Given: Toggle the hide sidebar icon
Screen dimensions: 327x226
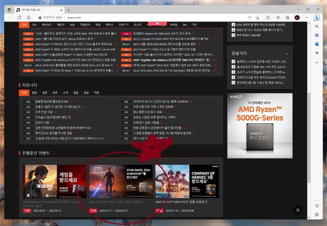Looking at the screenshot, I should [317, 206].
